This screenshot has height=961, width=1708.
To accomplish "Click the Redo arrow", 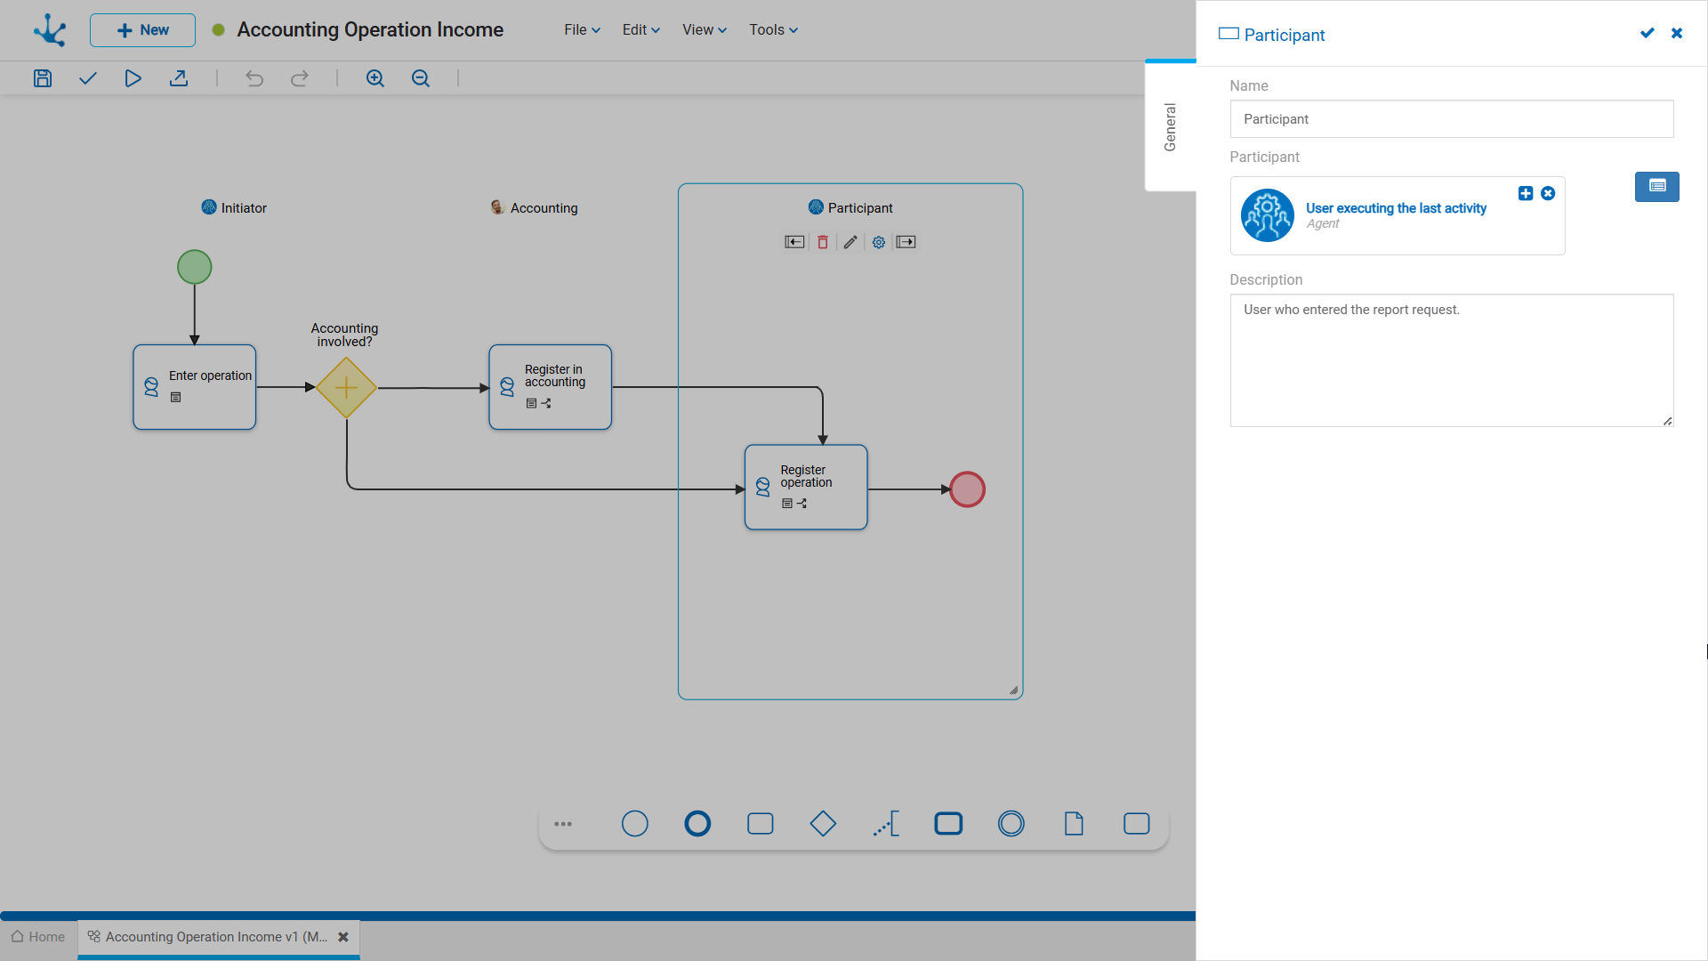I will click(300, 78).
